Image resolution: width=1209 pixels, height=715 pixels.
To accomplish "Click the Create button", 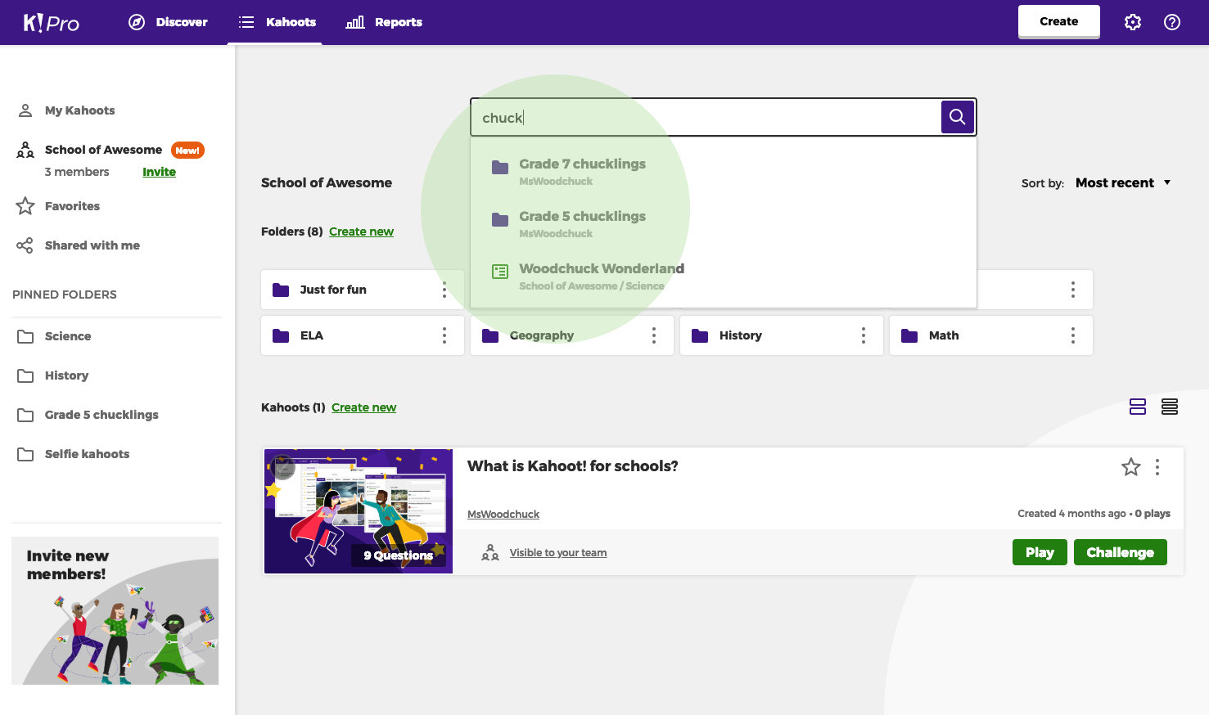I will 1058,21.
